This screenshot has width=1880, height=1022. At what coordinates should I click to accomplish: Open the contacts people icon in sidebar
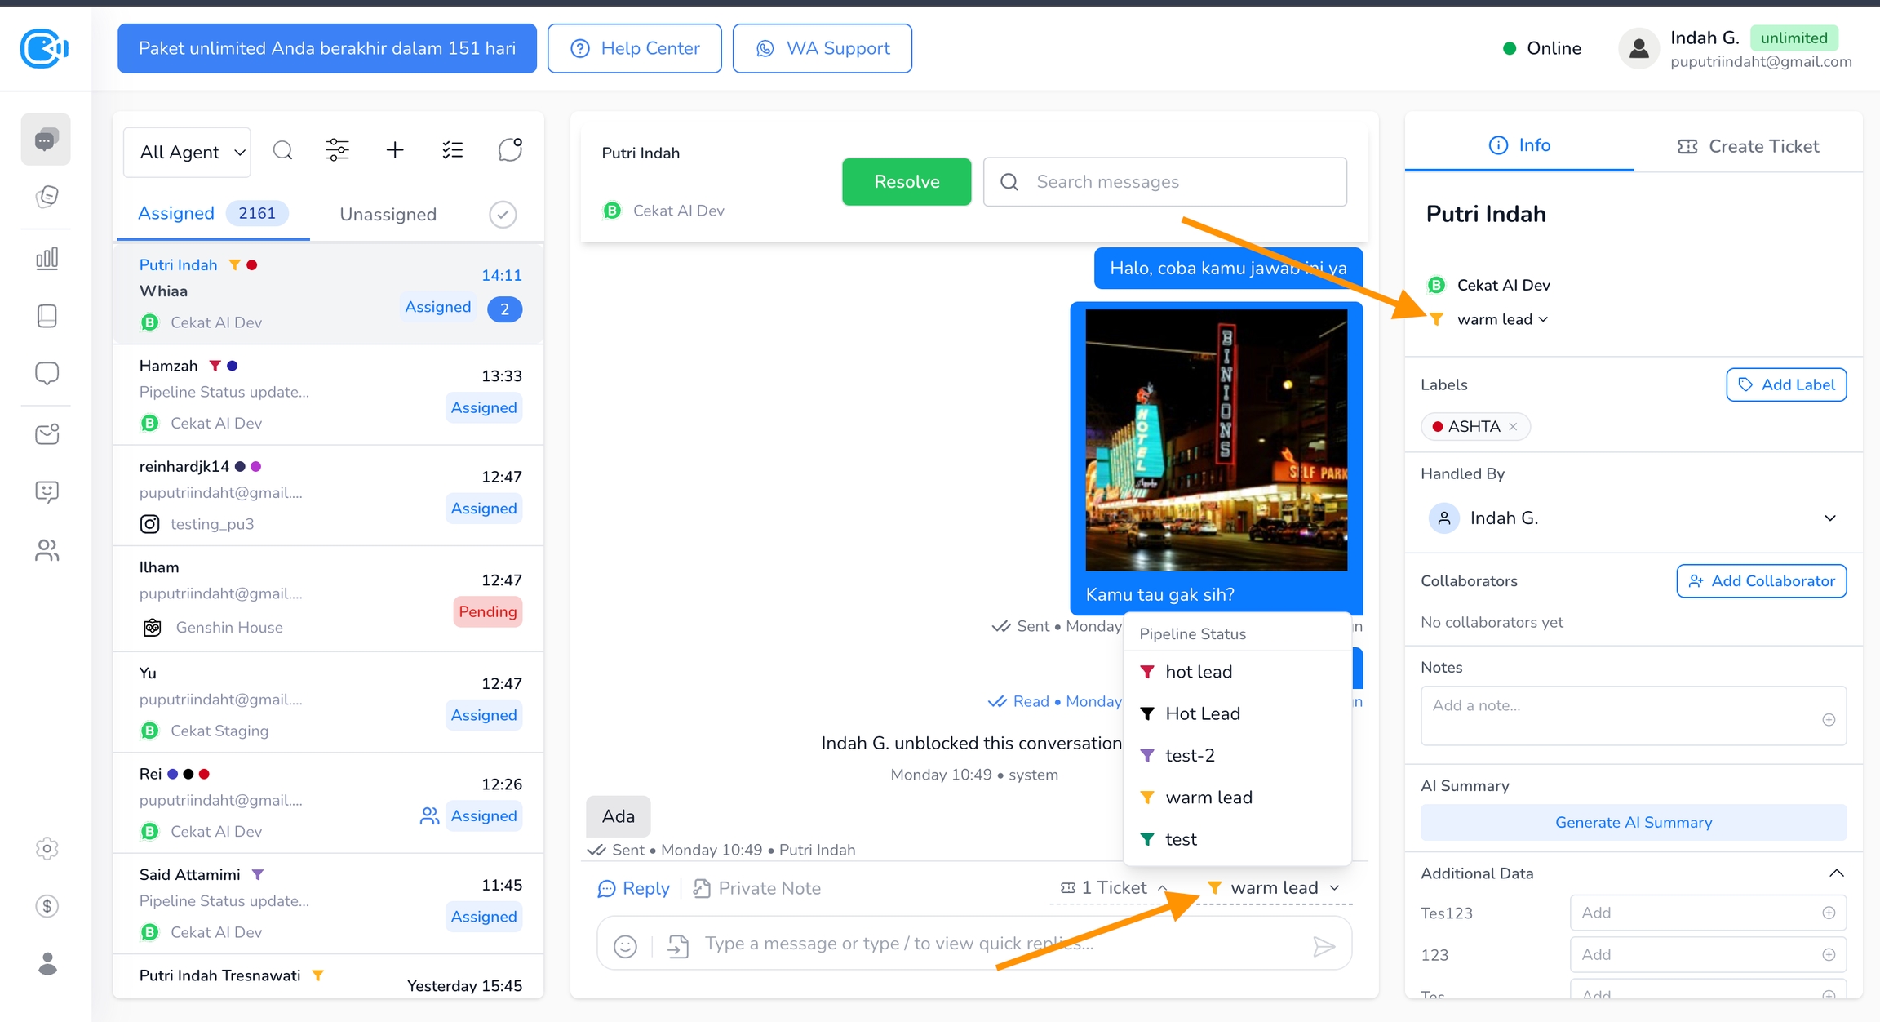coord(47,551)
